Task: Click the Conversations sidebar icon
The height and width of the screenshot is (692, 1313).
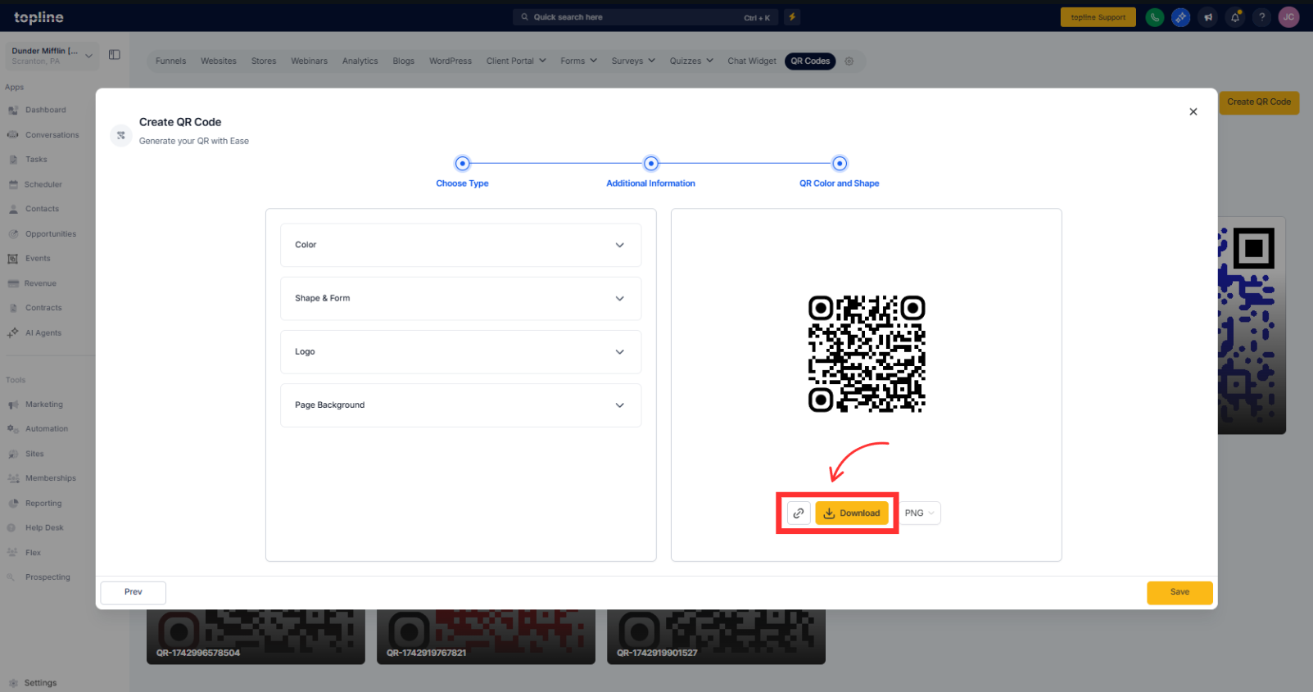Action: pos(13,135)
